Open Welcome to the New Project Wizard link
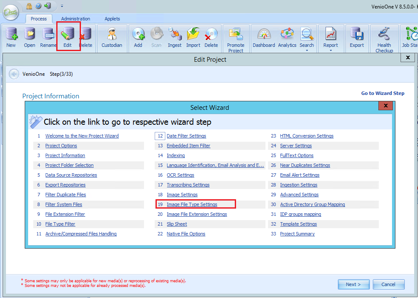Image resolution: width=418 pixels, height=298 pixels. click(x=82, y=136)
